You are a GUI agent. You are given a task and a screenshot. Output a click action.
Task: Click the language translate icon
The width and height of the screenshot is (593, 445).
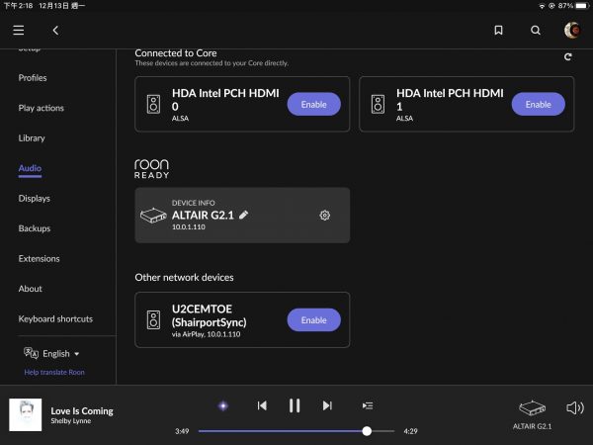click(31, 353)
